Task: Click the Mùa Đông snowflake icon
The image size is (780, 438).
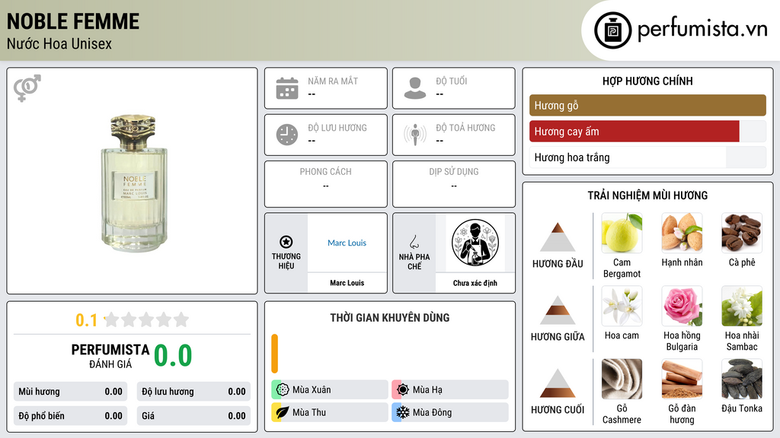Action: (403, 412)
